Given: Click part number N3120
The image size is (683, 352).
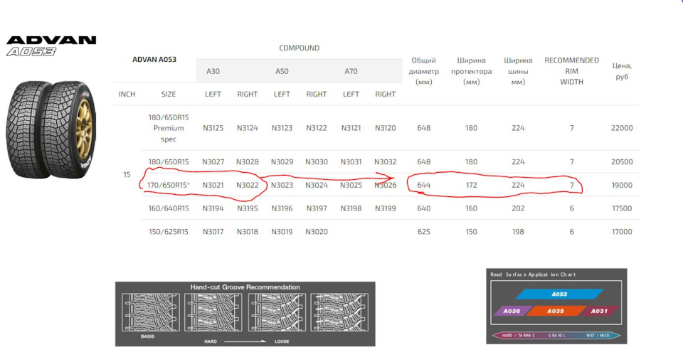Looking at the screenshot, I should click(x=386, y=128).
